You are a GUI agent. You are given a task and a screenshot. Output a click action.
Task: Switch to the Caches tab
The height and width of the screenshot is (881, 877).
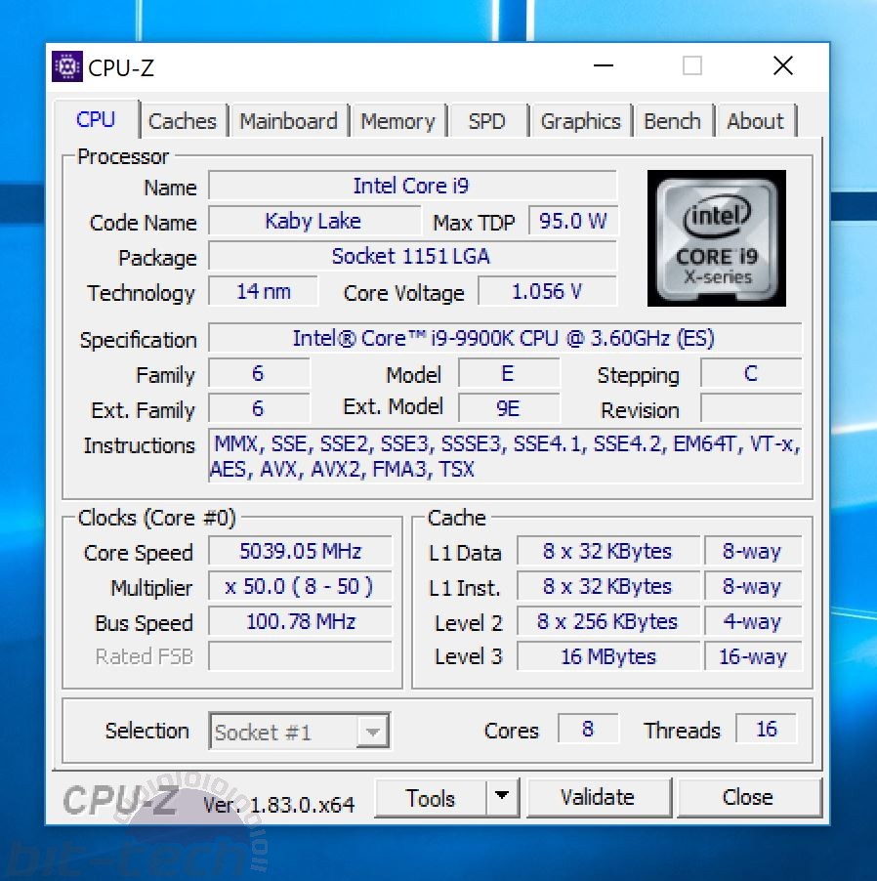(x=183, y=120)
